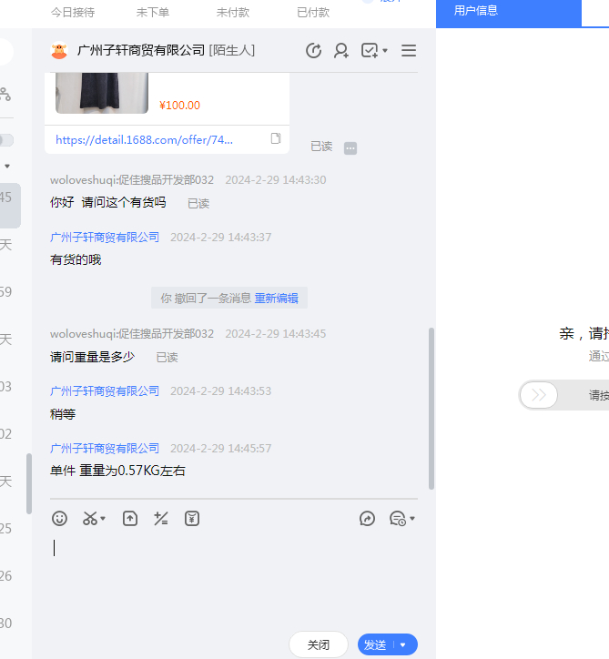Image resolution: width=609 pixels, height=659 pixels.
Task: Click the add contact person icon
Action: click(x=341, y=51)
